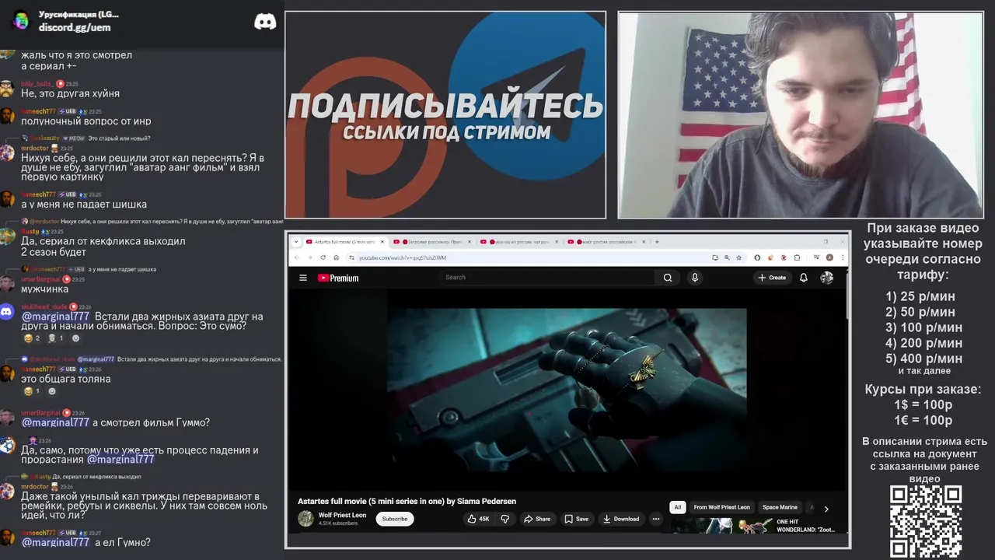Click the text '3) 100 р/мин' tariff
The height and width of the screenshot is (560, 995).
pyautogui.click(x=923, y=327)
